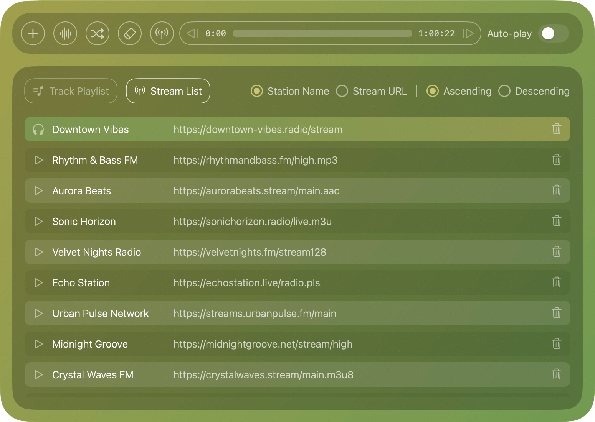
Task: Seek along the playback progress bar
Action: pos(322,33)
